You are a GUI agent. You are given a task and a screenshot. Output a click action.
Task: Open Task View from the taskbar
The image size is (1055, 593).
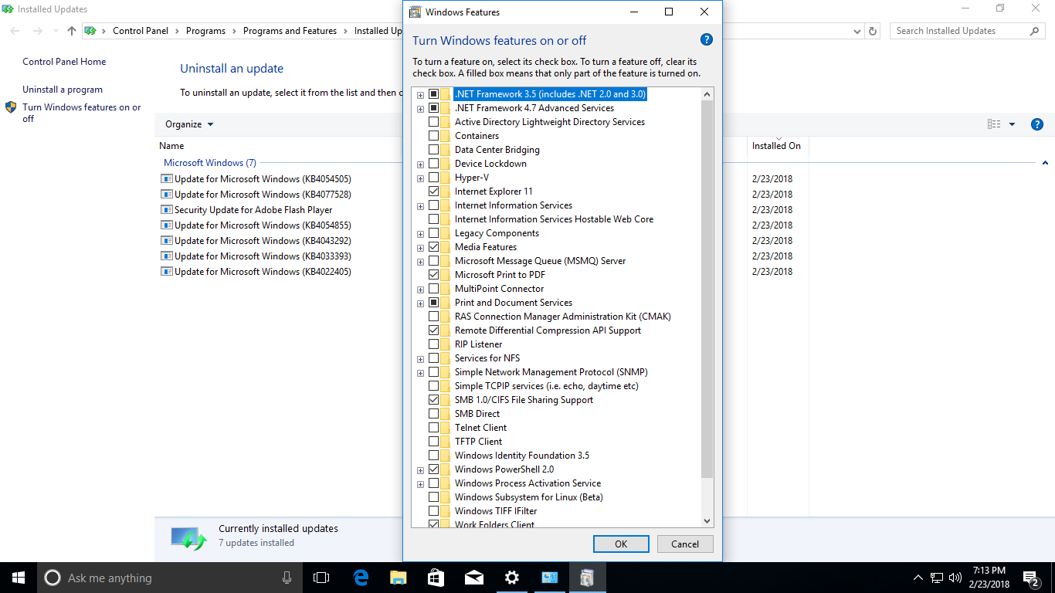coord(321,578)
